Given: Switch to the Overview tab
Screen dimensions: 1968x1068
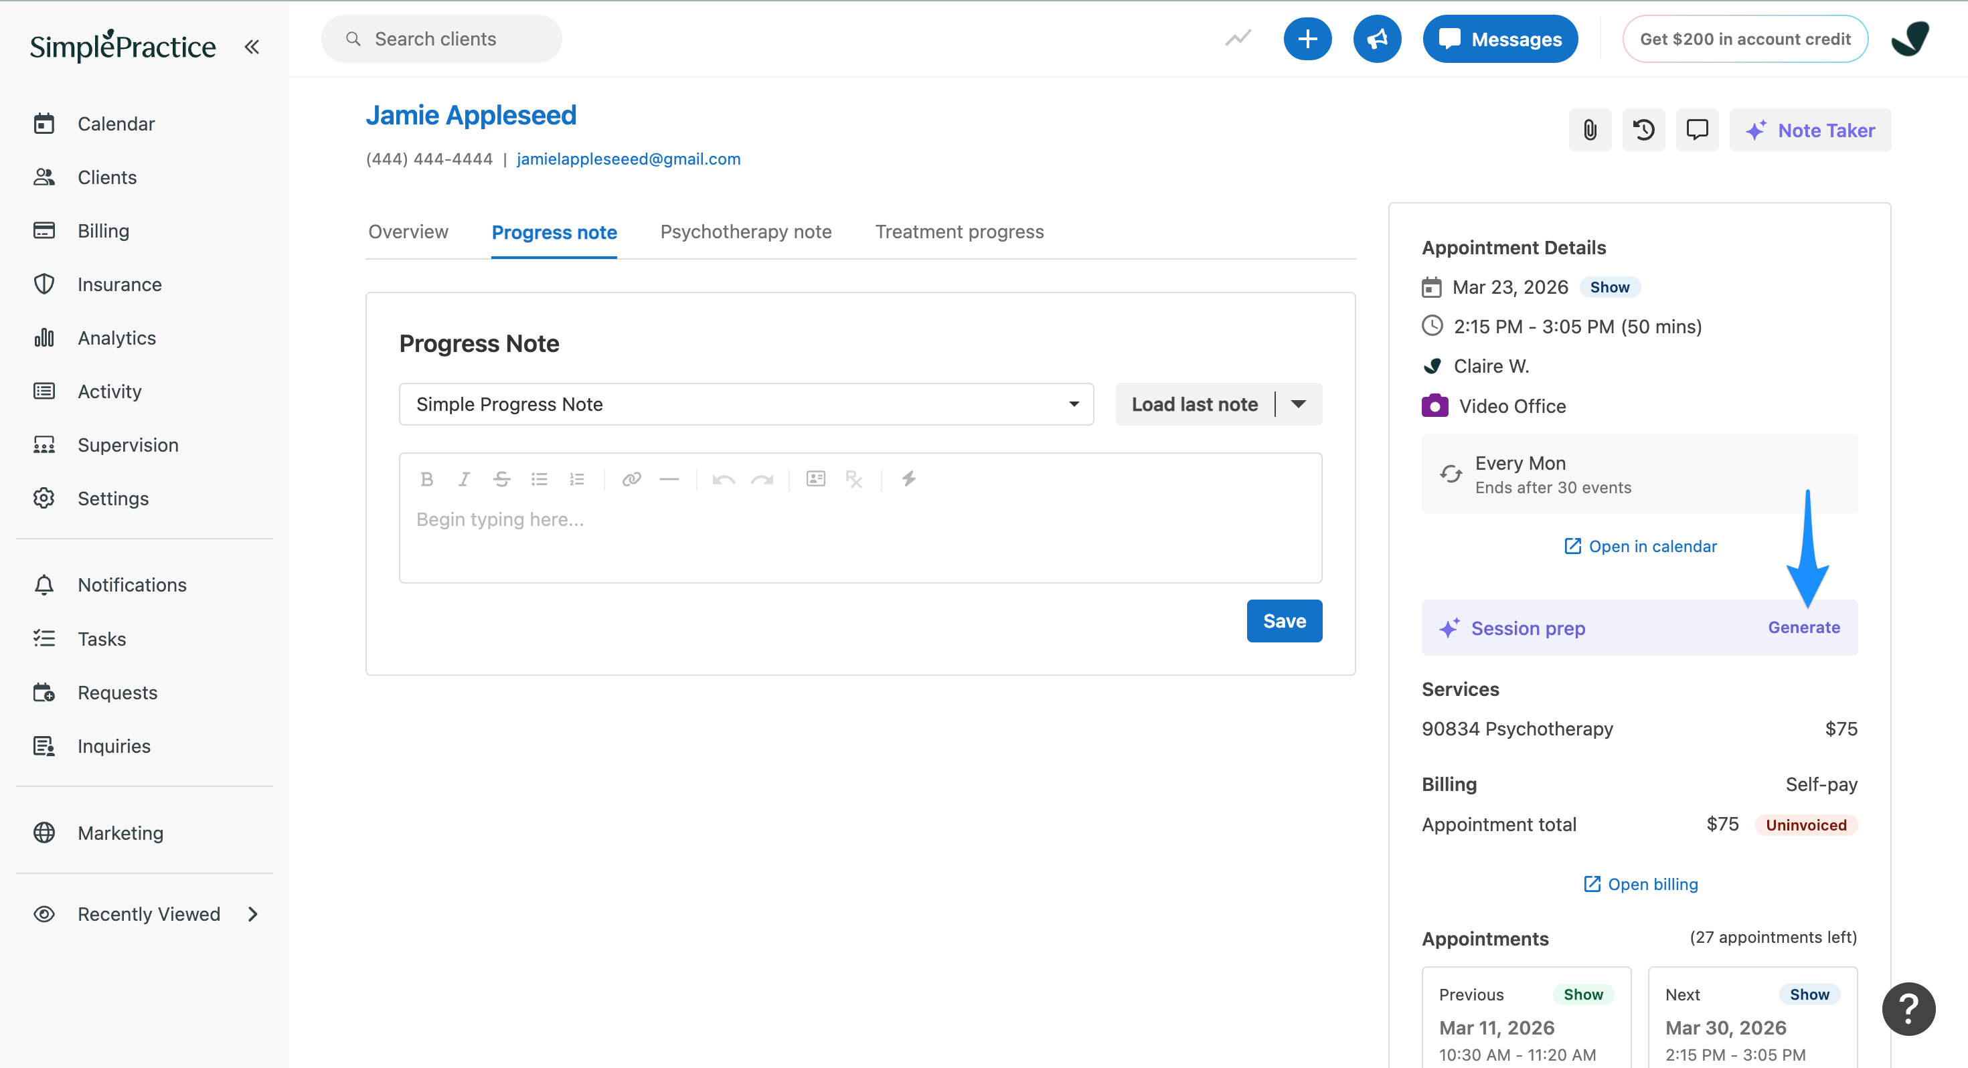Looking at the screenshot, I should tap(408, 232).
